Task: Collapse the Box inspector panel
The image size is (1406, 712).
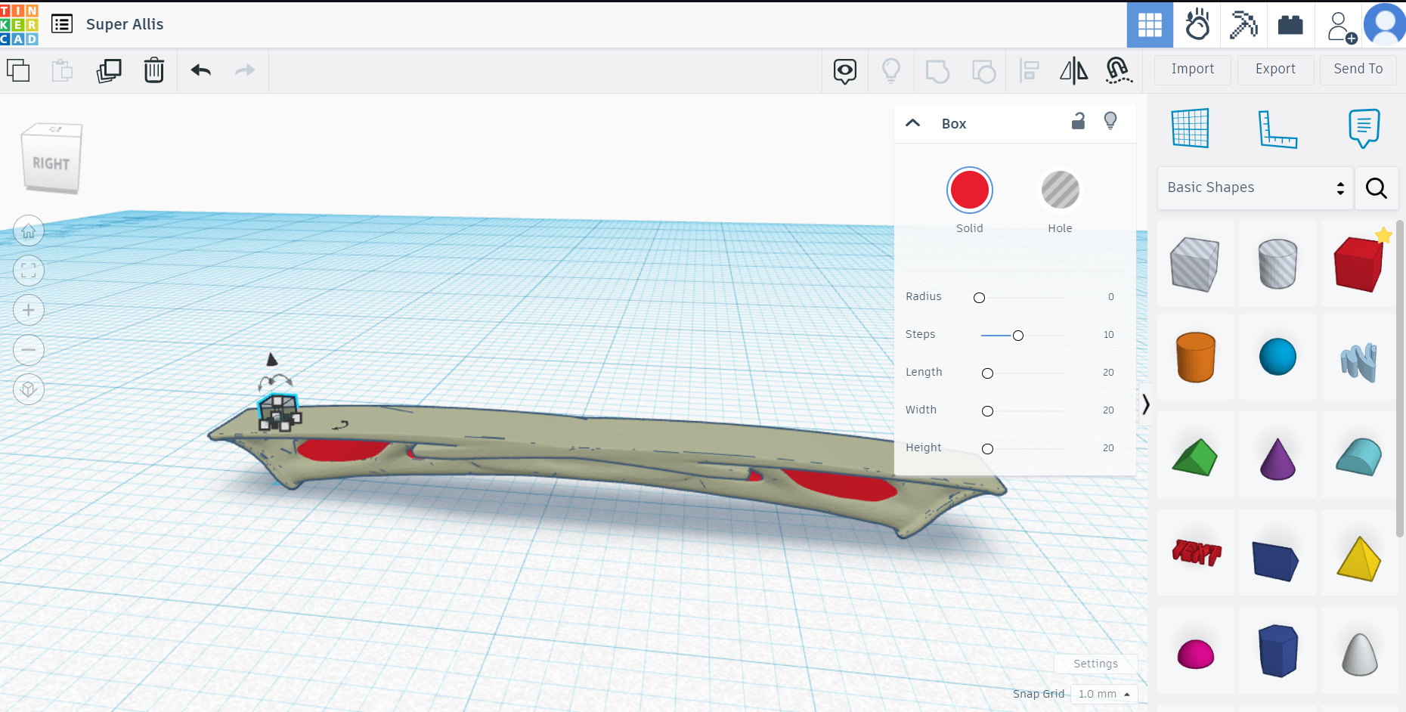Action: [913, 123]
